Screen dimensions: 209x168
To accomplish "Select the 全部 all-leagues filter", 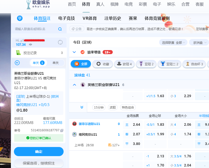I will coord(81,64).
